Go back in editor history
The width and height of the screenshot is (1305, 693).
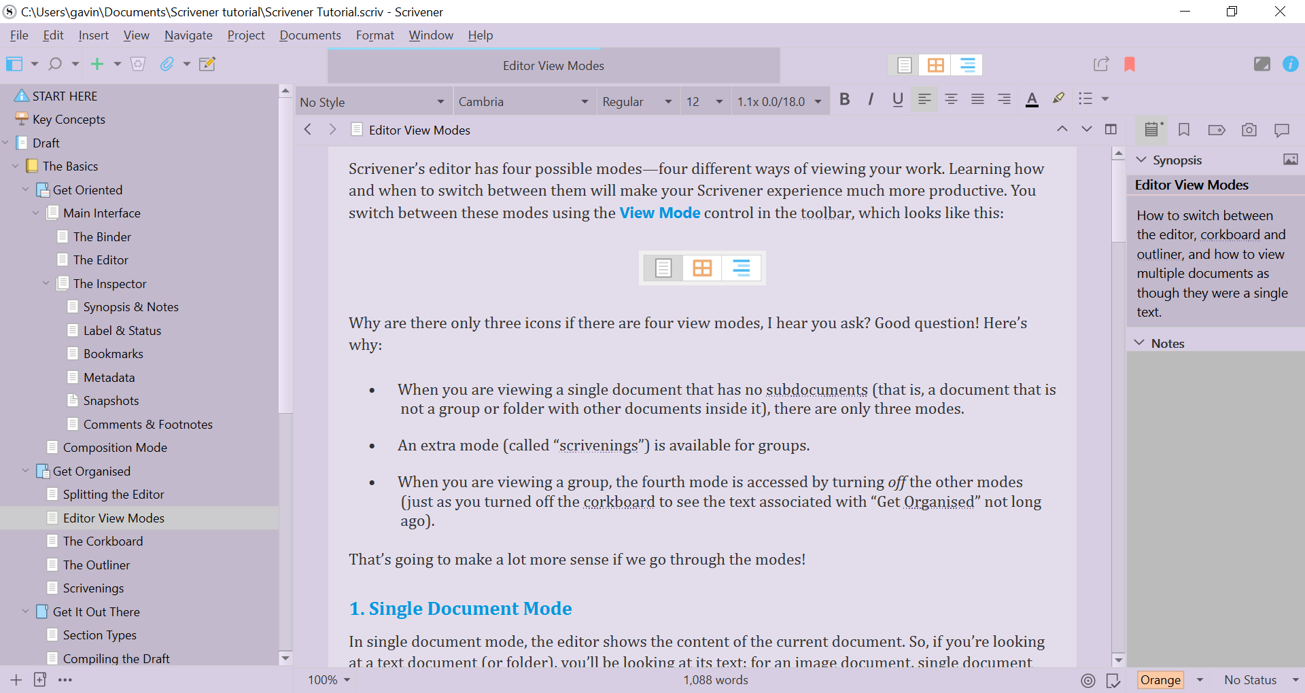click(x=308, y=129)
